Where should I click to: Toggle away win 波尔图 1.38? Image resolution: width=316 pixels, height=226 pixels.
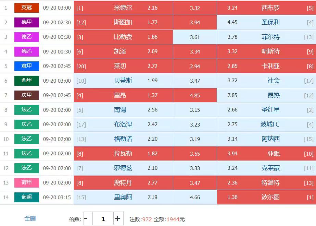click(266, 197)
